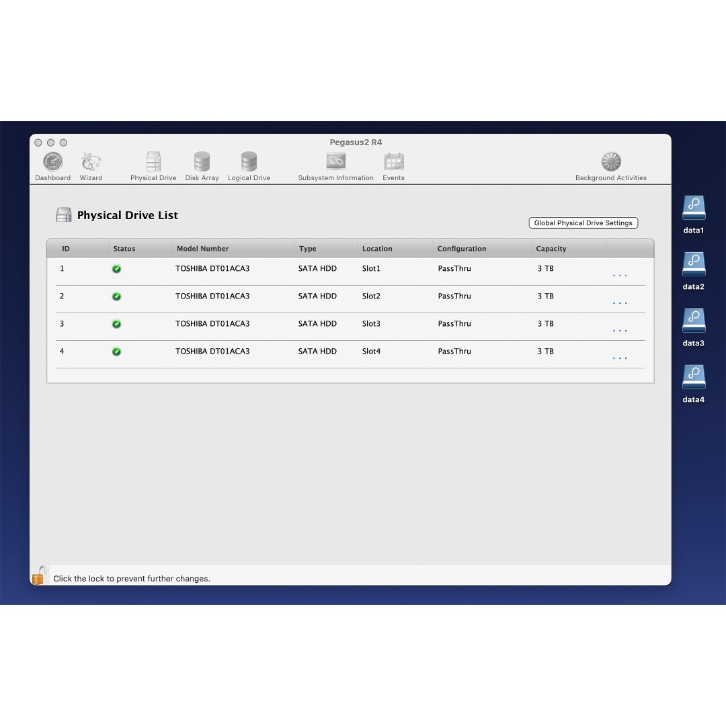Select the Physical Drive toolbar icon
Screen dimensions: 726x726
click(153, 162)
